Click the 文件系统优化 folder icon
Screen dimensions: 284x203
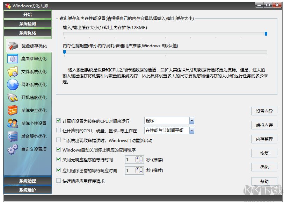pos(13,72)
